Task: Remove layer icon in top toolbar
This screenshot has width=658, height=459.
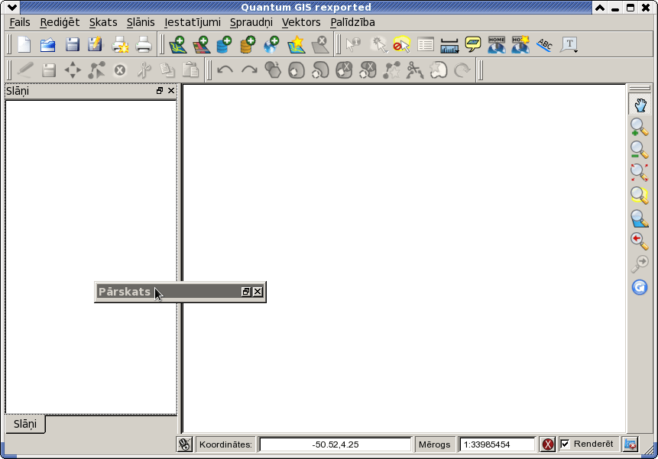Action: coord(320,45)
